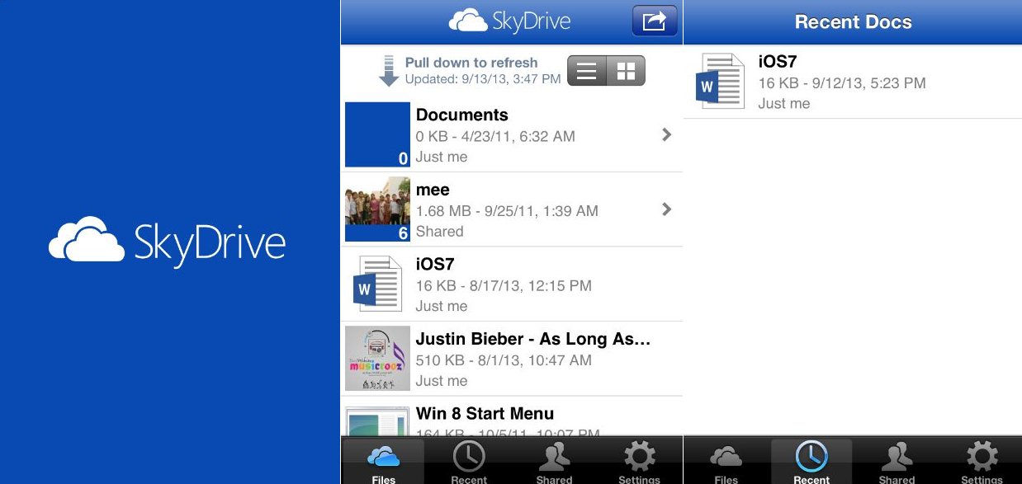1022x484 pixels.
Task: Tap '16 KB - 8/17/13, 12:15 PM' details
Action: 504,286
